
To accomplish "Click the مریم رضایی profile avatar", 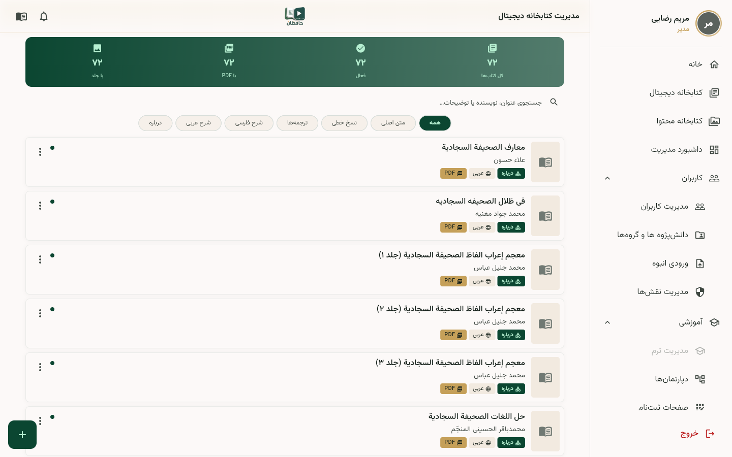I will (x=708, y=23).
